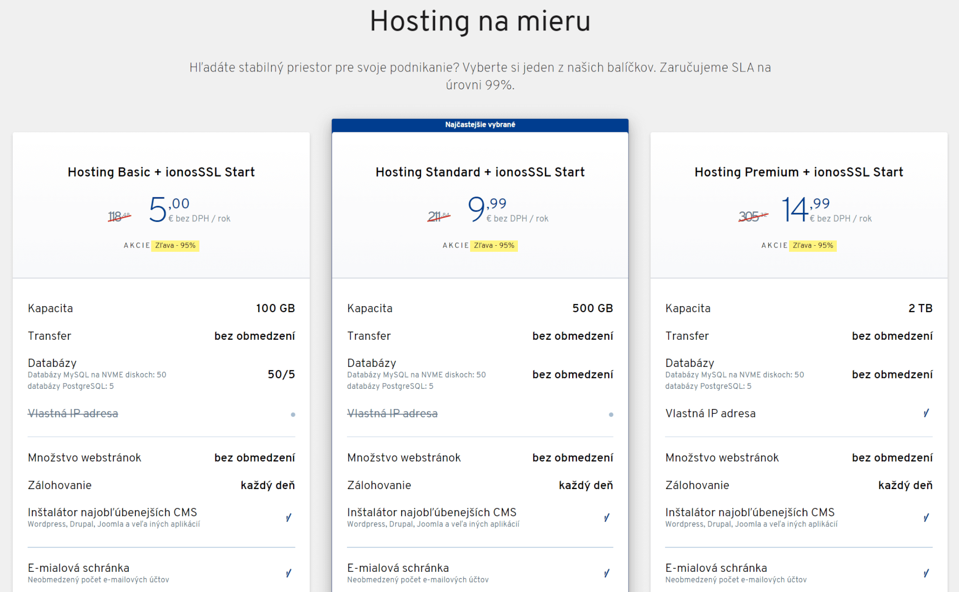The height and width of the screenshot is (592, 959).
Task: Click the Premium Vlastná IP adresa checkmark
Action: click(x=926, y=413)
